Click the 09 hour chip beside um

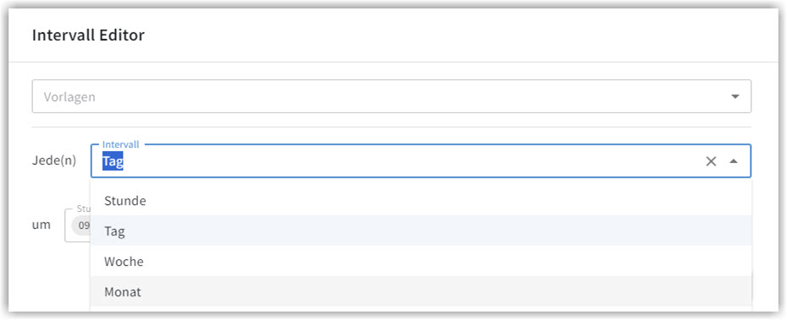81,225
